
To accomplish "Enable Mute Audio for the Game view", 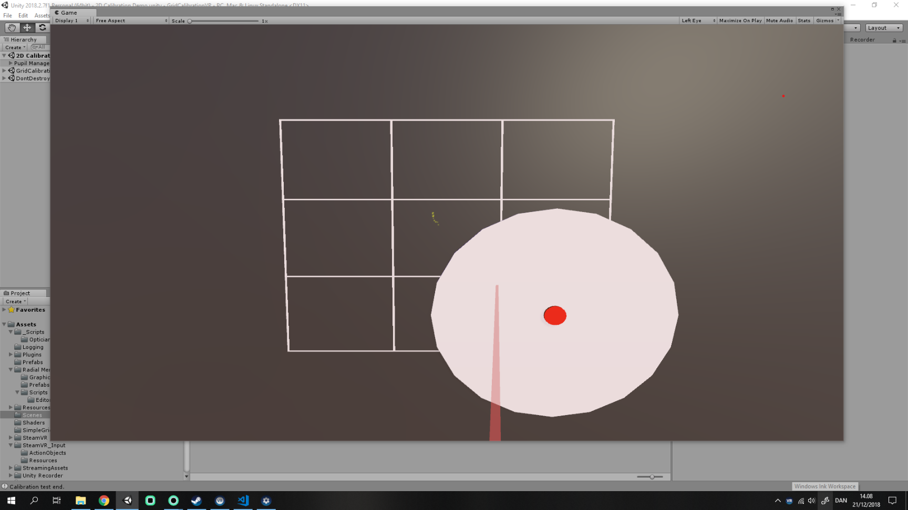I will tap(780, 20).
